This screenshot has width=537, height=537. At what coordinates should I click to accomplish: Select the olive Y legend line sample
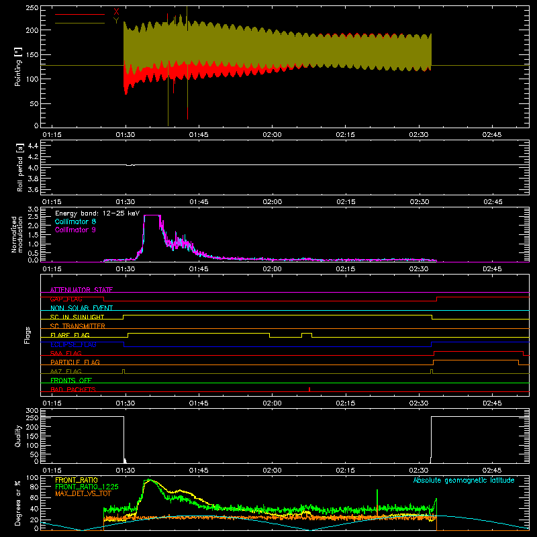[80, 23]
